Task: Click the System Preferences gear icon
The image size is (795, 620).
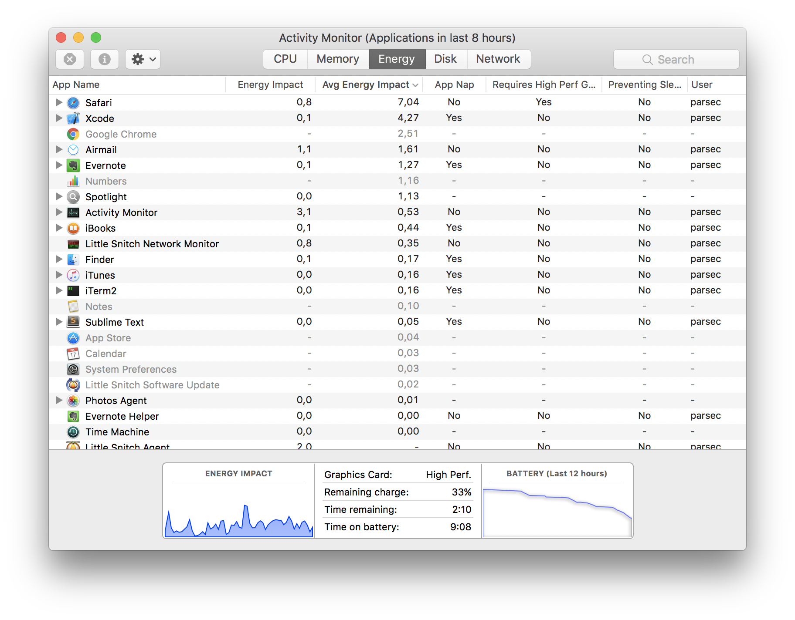Action: [x=73, y=369]
